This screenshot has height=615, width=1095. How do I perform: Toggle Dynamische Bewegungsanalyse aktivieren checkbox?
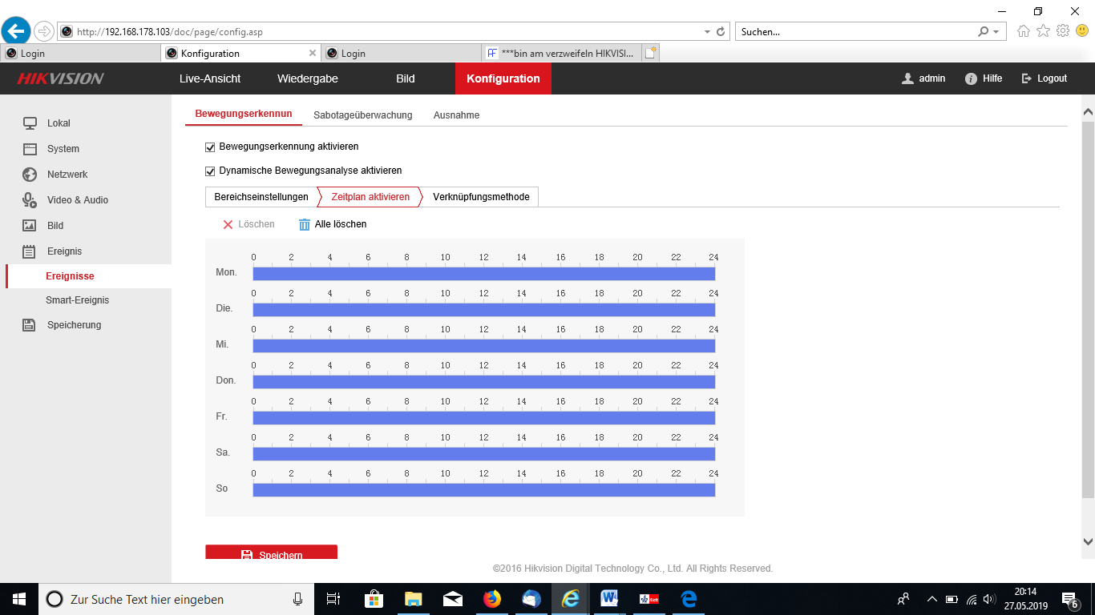tap(211, 171)
